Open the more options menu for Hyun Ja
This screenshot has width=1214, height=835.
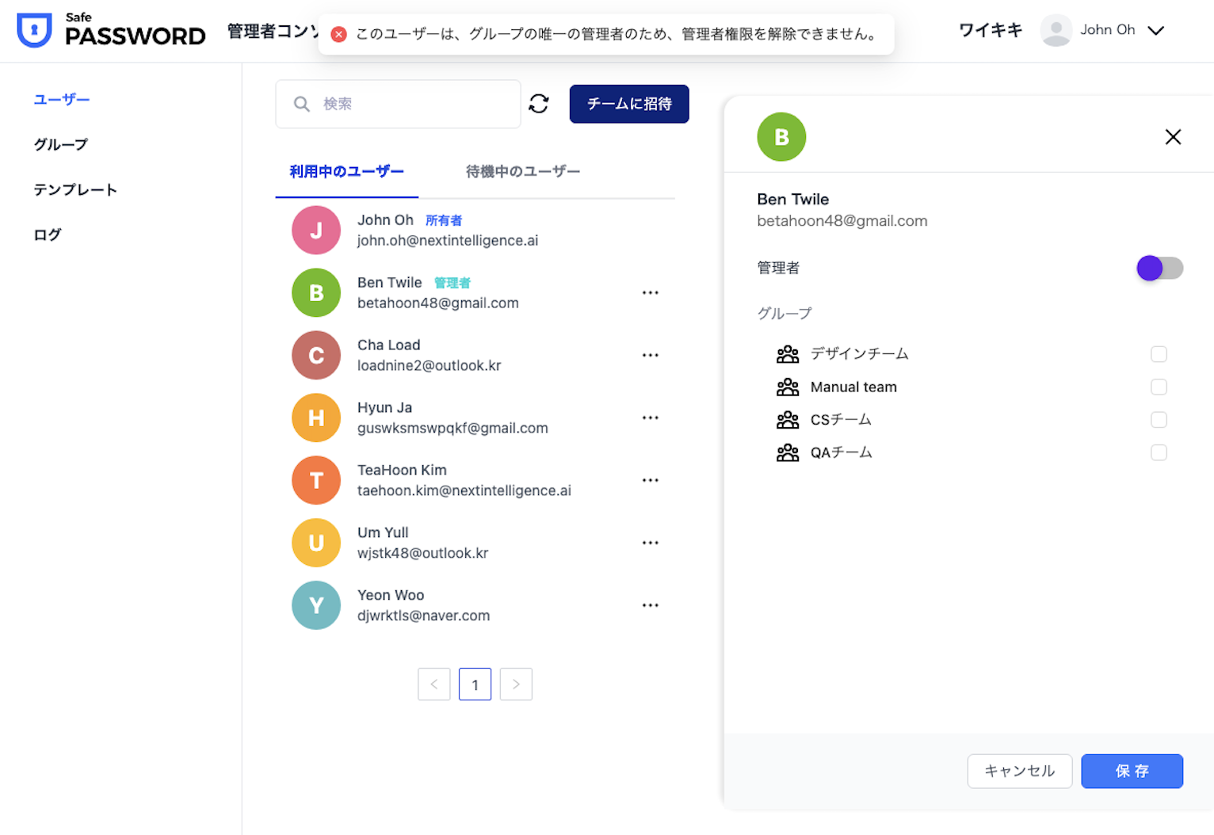[650, 418]
